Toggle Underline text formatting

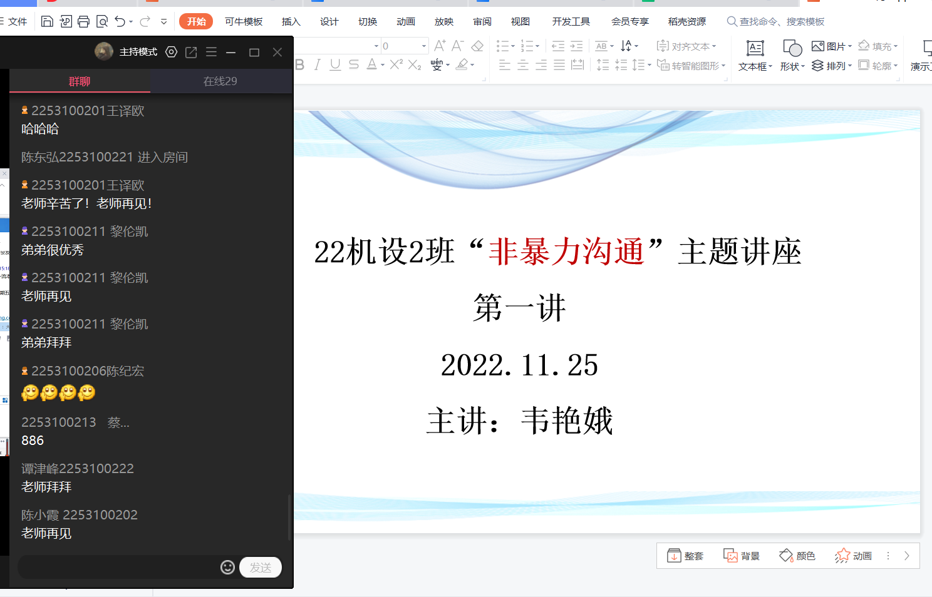335,64
